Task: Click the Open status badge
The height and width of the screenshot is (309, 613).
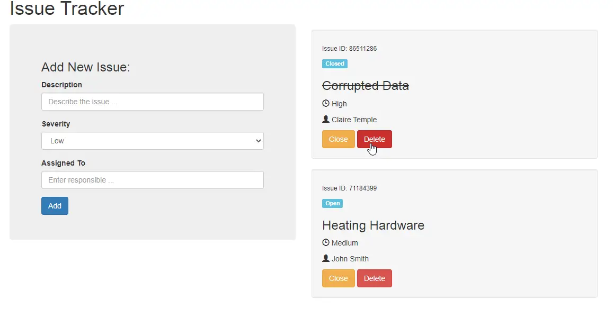Action: pyautogui.click(x=332, y=203)
